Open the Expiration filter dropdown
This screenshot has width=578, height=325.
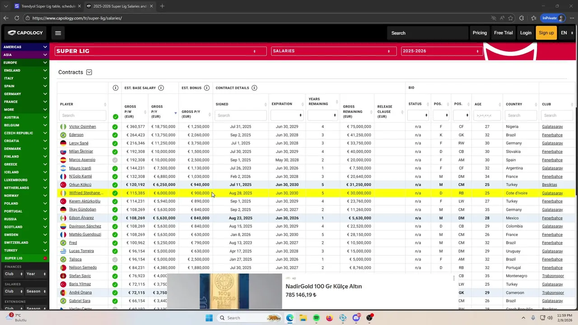[x=287, y=115]
